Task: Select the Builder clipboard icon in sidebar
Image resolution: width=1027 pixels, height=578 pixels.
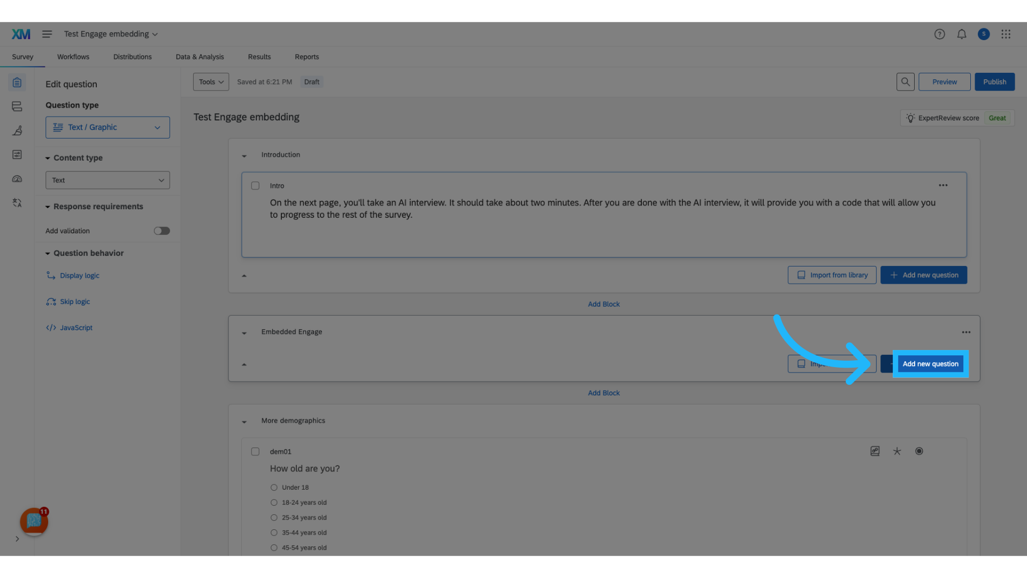Action: tap(17, 82)
